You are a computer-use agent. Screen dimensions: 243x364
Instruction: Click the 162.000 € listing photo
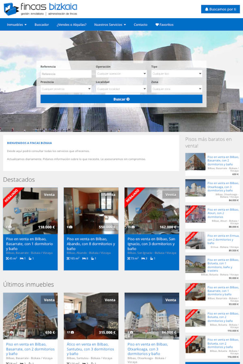(x=152, y=211)
